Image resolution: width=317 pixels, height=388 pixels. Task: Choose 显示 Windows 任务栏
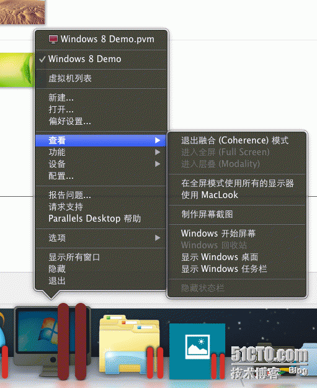tap(237, 269)
